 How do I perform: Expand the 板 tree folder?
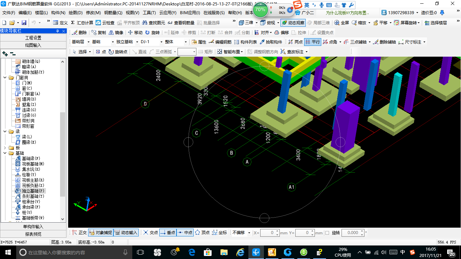coord(5,148)
